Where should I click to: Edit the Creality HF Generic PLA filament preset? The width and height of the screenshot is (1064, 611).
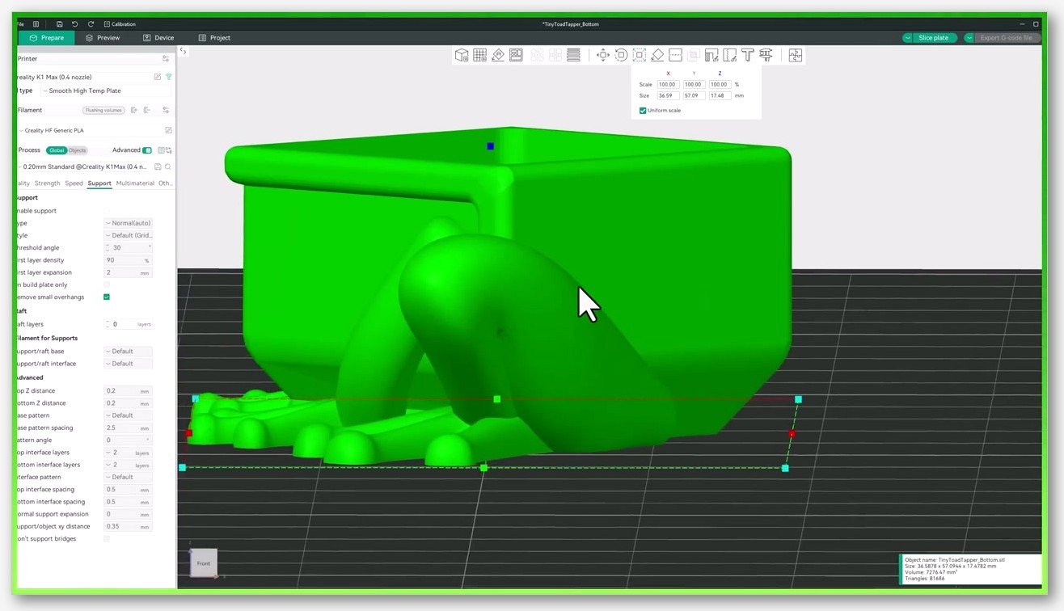[x=168, y=130]
